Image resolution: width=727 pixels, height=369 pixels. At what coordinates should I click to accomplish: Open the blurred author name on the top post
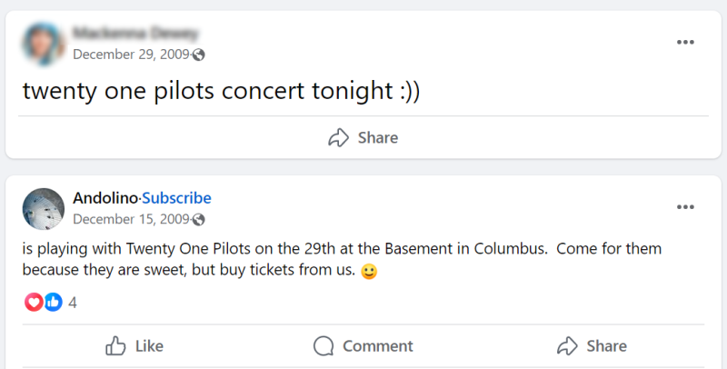point(135,34)
